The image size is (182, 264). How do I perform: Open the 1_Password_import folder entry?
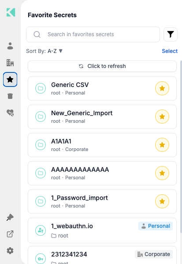(x=102, y=201)
